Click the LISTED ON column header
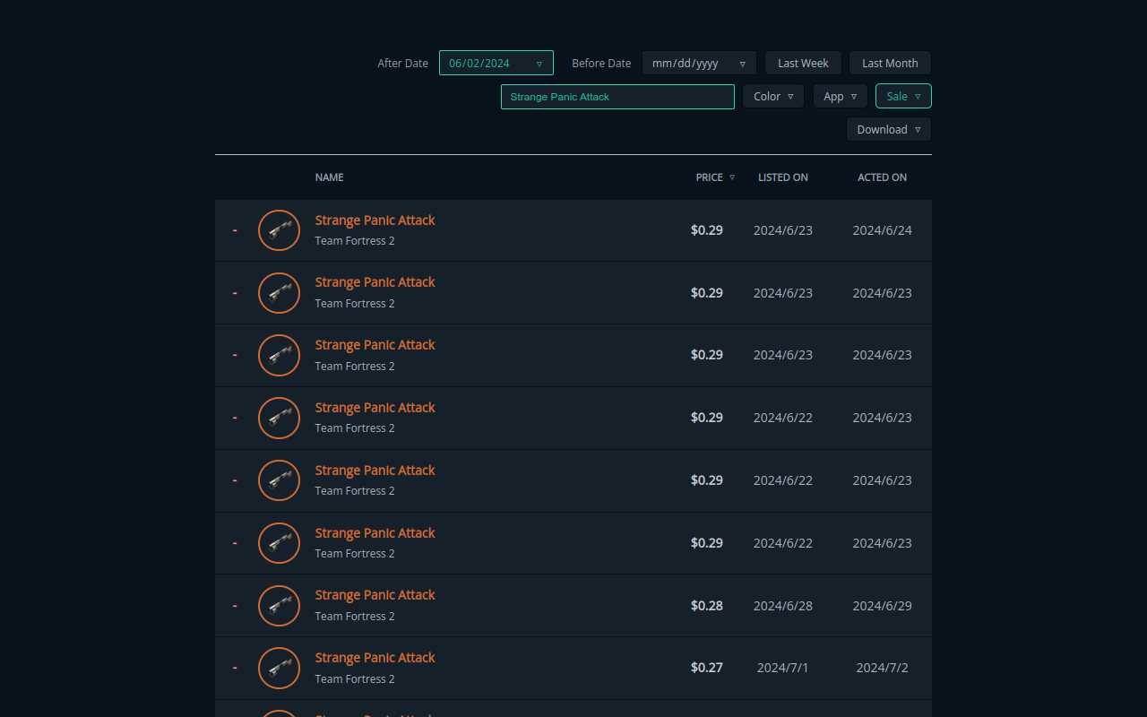This screenshot has width=1147, height=717. (782, 177)
